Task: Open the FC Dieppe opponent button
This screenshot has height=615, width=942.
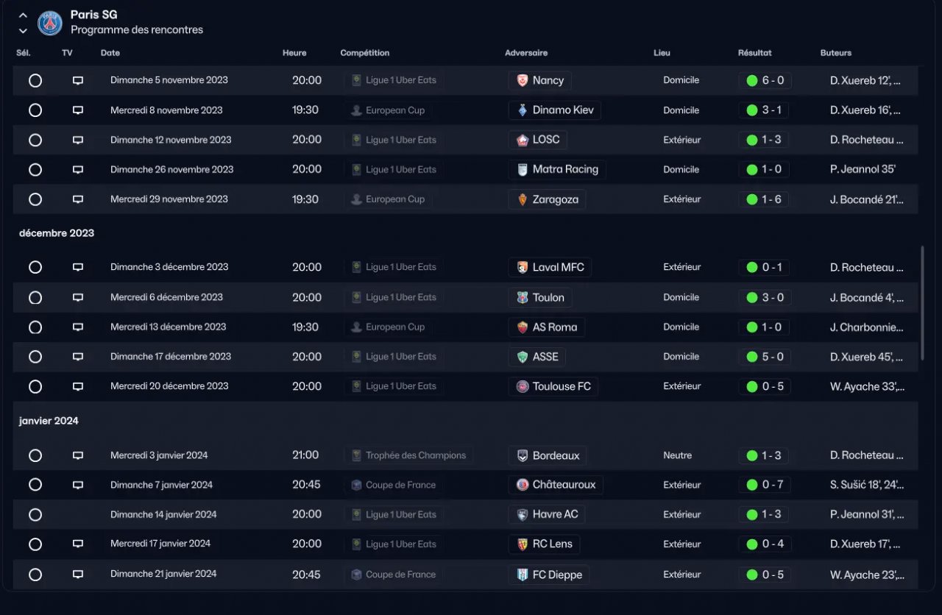Action: [550, 575]
